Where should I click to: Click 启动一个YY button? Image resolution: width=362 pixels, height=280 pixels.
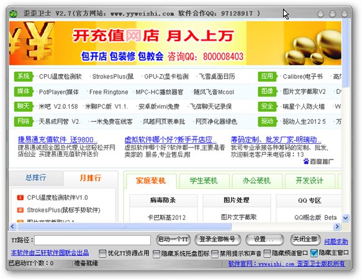173,240
